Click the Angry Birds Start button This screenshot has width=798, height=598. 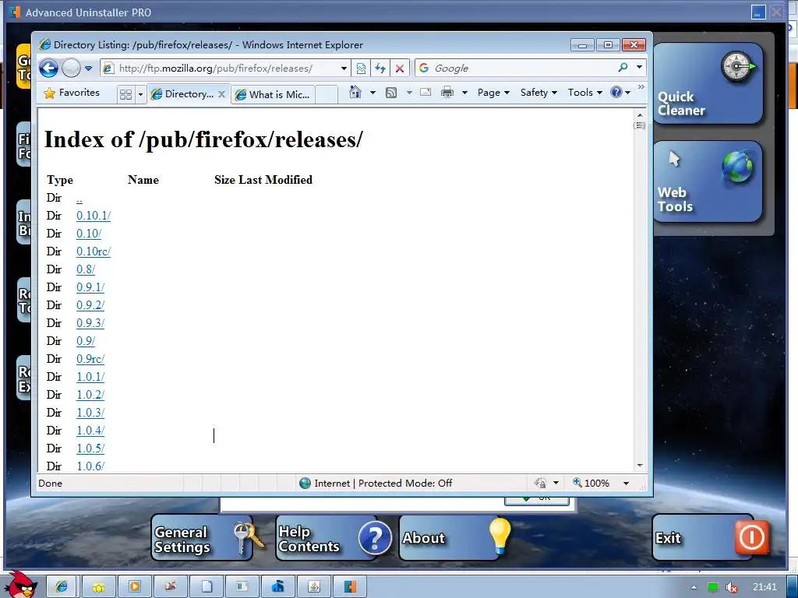(19, 584)
